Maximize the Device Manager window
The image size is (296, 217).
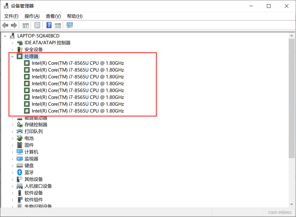(269, 6)
